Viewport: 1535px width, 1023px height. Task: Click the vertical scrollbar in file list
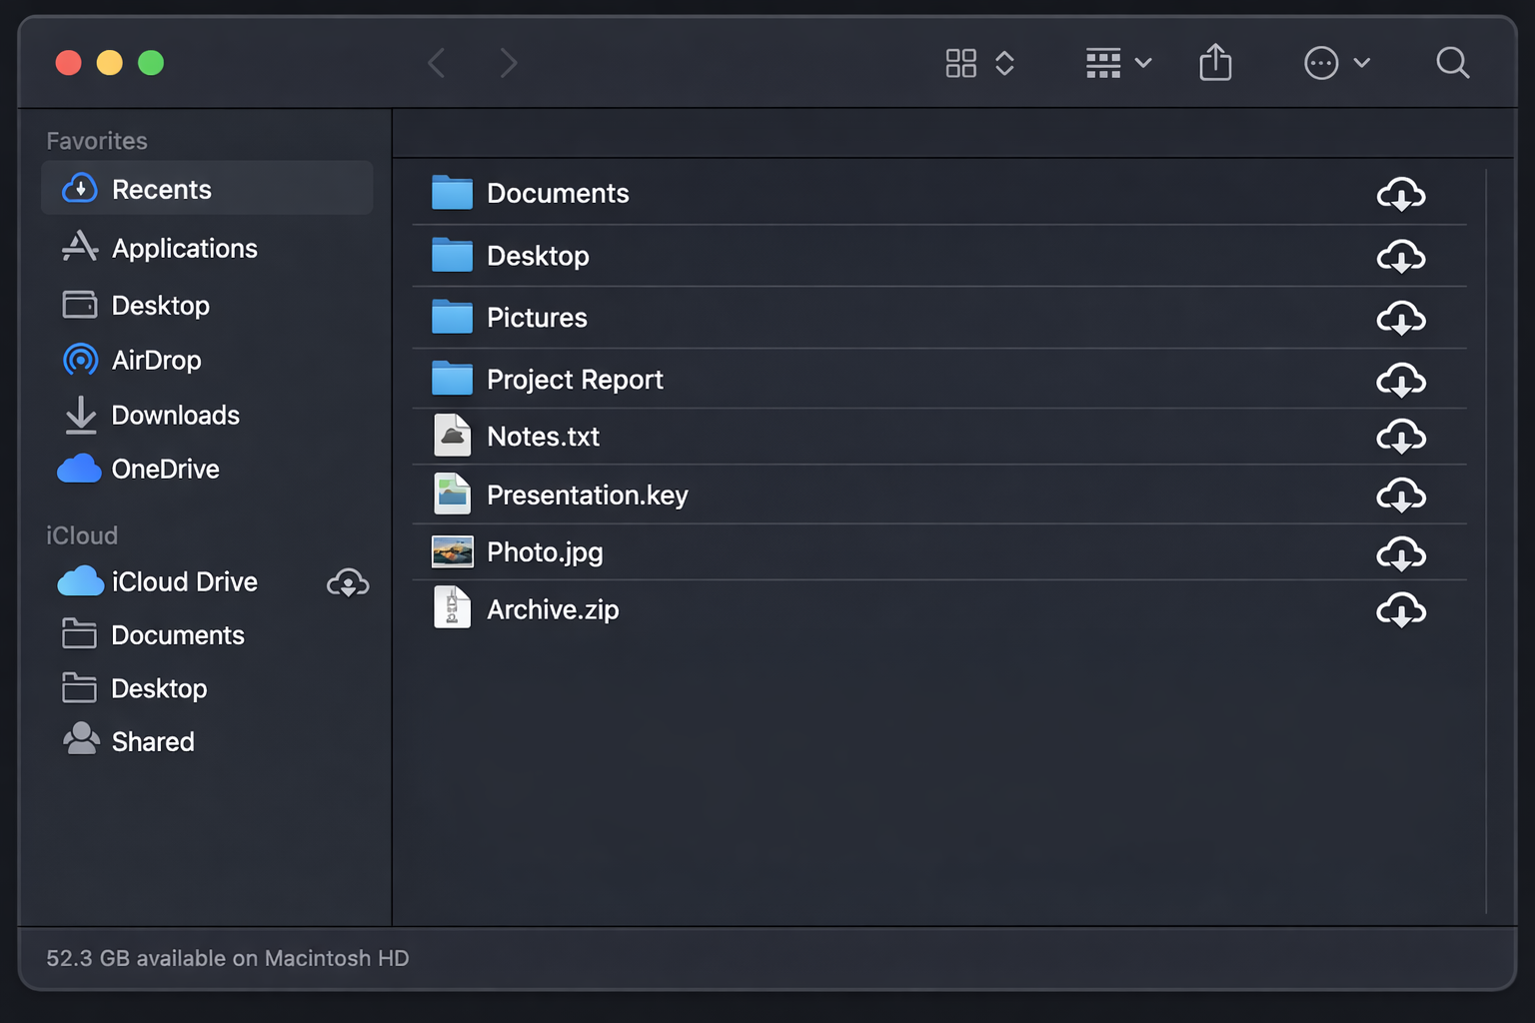pyautogui.click(x=1486, y=540)
